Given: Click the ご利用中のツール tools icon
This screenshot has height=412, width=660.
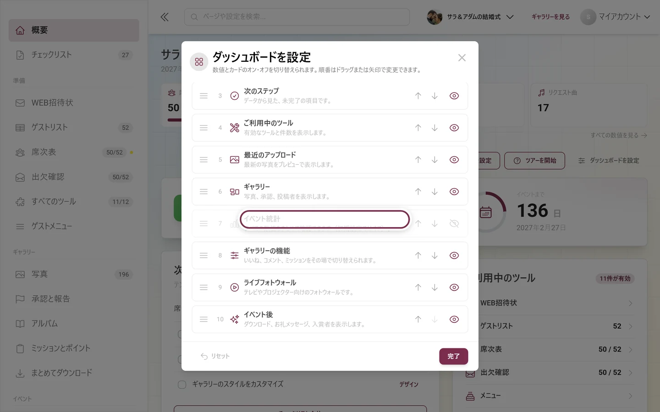Looking at the screenshot, I should pyautogui.click(x=235, y=128).
